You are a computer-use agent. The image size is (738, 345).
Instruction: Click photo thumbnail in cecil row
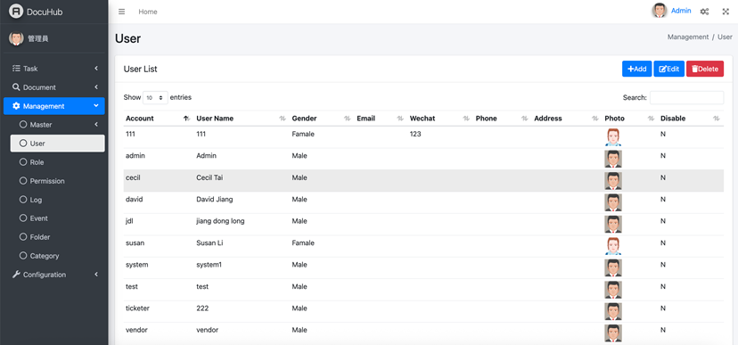(613, 181)
